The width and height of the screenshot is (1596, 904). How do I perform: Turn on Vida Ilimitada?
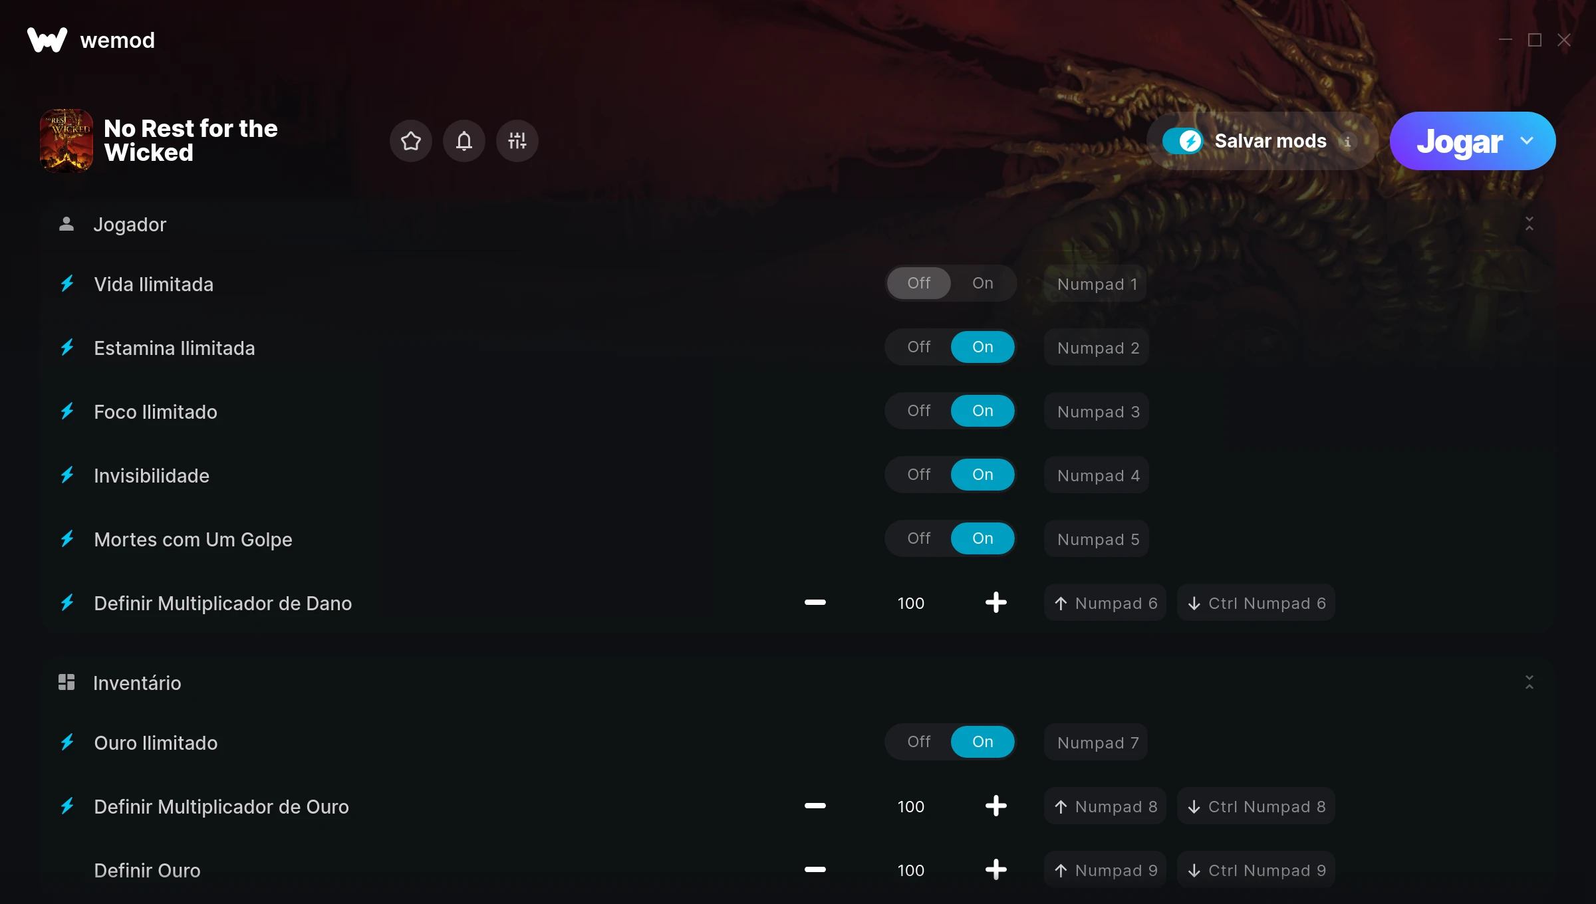tap(983, 283)
